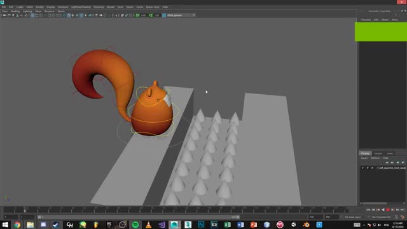Toggle the R display type box of the layer

click(372, 168)
